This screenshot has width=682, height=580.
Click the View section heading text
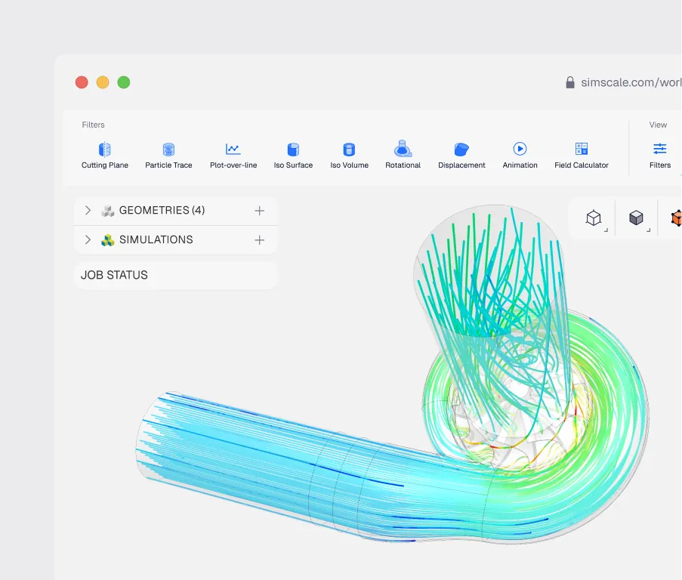[658, 125]
